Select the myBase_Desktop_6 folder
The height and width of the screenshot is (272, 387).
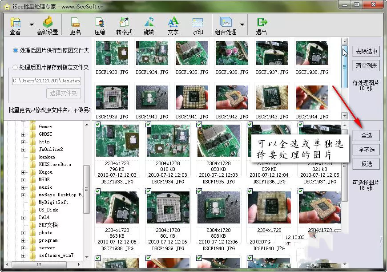click(x=60, y=195)
